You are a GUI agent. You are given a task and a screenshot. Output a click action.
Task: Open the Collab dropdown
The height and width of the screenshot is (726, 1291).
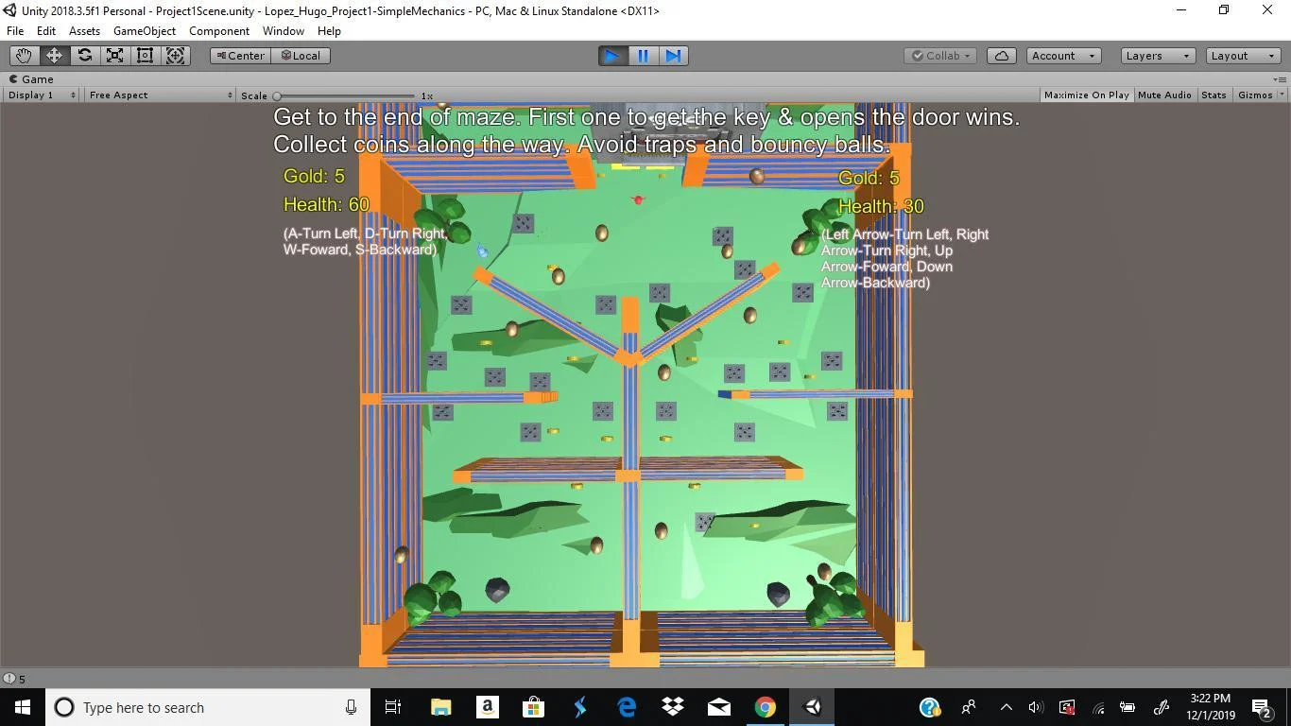940,56
